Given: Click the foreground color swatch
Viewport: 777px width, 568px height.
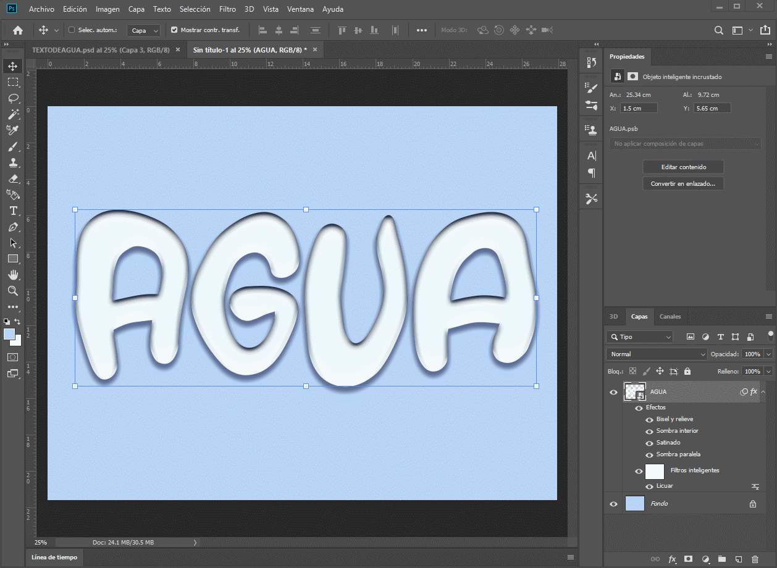Looking at the screenshot, I should tap(9, 334).
